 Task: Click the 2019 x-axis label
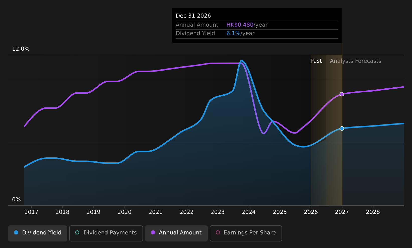coord(94,212)
